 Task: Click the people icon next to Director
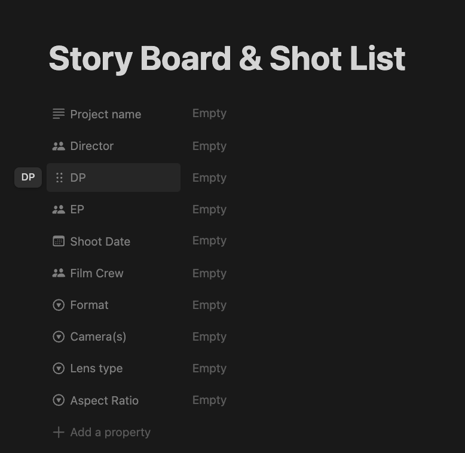pyautogui.click(x=59, y=146)
